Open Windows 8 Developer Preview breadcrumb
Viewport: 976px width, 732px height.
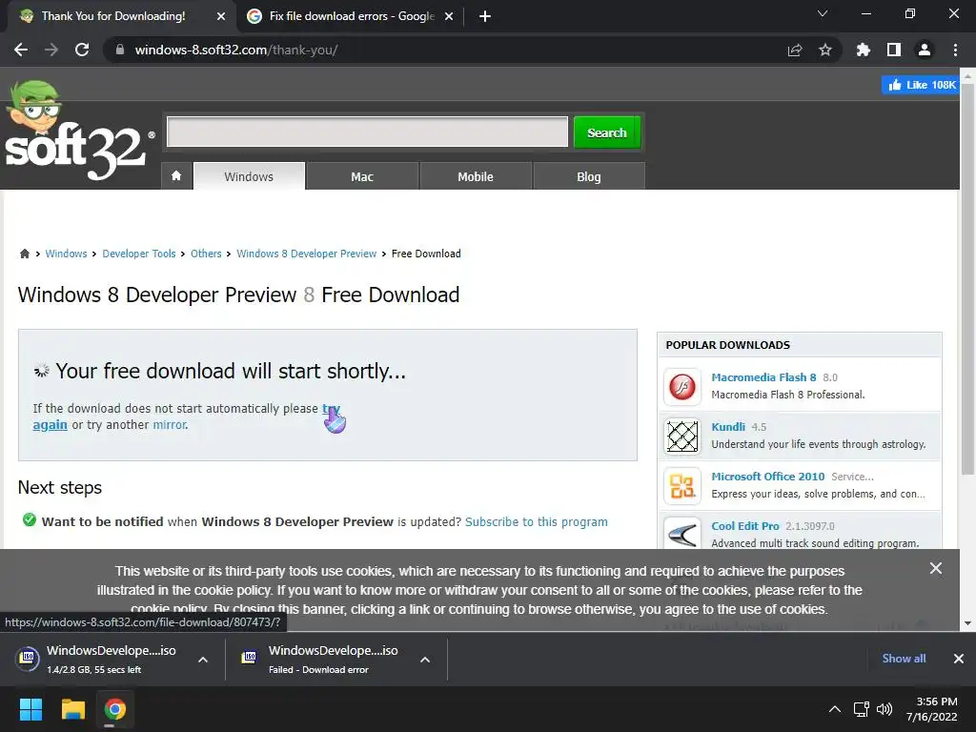pyautogui.click(x=306, y=254)
